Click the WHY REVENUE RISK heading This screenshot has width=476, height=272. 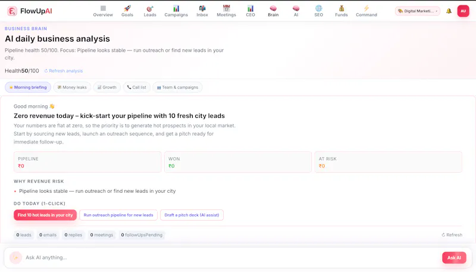[39, 182]
